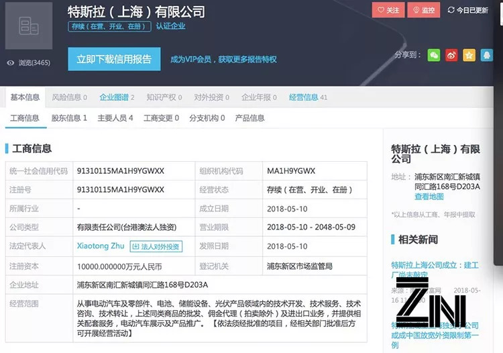
Task: Click 营业期限 value 2018-05-10 - 2048-05-09
Action: point(311,228)
